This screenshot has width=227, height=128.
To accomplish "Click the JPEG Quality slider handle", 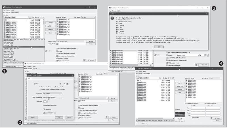I will click(60, 84).
